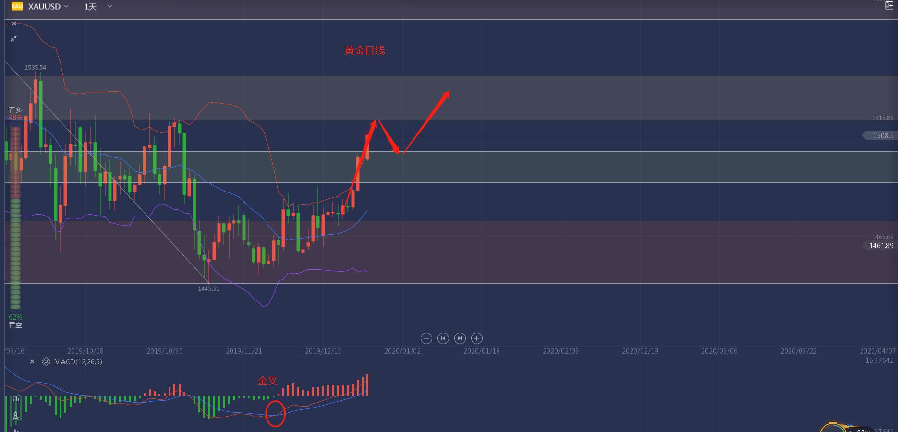
Task: Click the 2019/10/08 date label
Action: (x=85, y=351)
